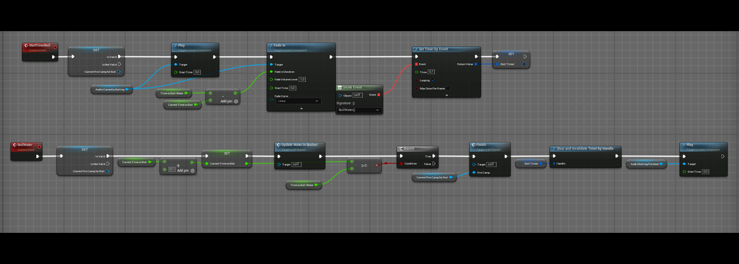Click the Create Event node's red Event pin
The height and width of the screenshot is (264, 739).
[x=378, y=95]
